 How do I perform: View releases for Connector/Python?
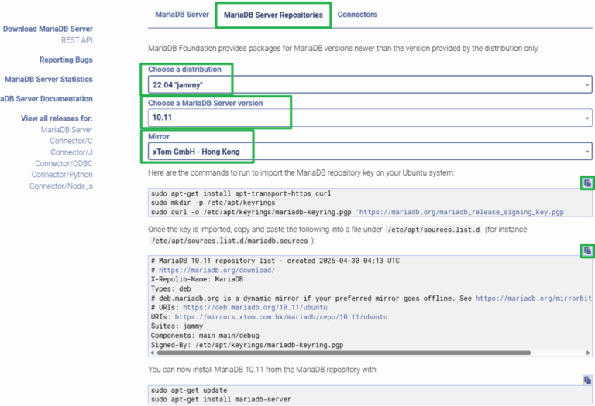tap(62, 175)
